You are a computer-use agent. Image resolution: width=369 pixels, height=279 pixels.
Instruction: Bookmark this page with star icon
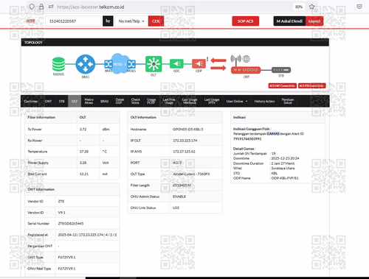click(x=311, y=7)
